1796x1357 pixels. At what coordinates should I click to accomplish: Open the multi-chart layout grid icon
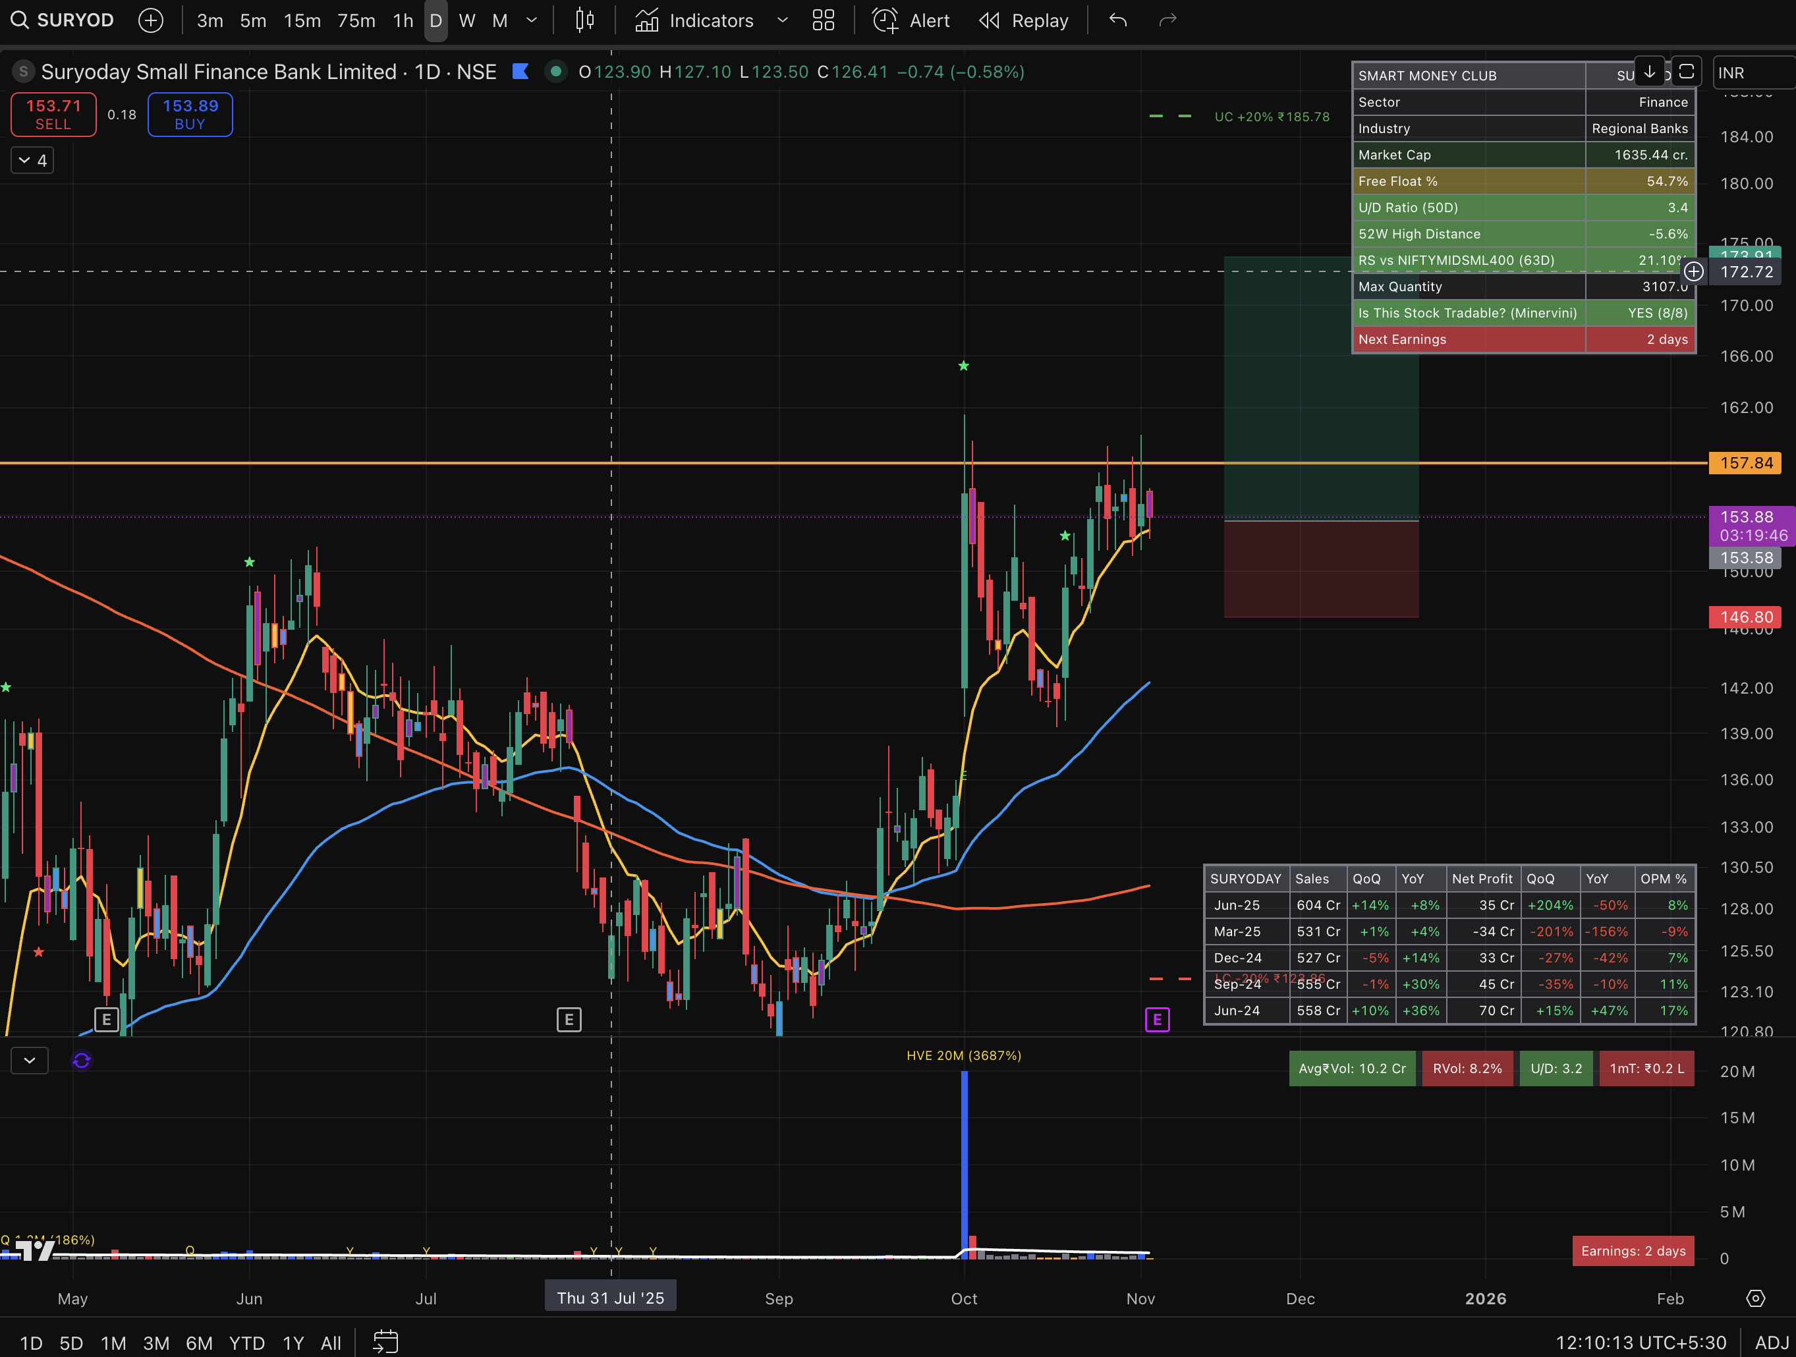point(824,20)
